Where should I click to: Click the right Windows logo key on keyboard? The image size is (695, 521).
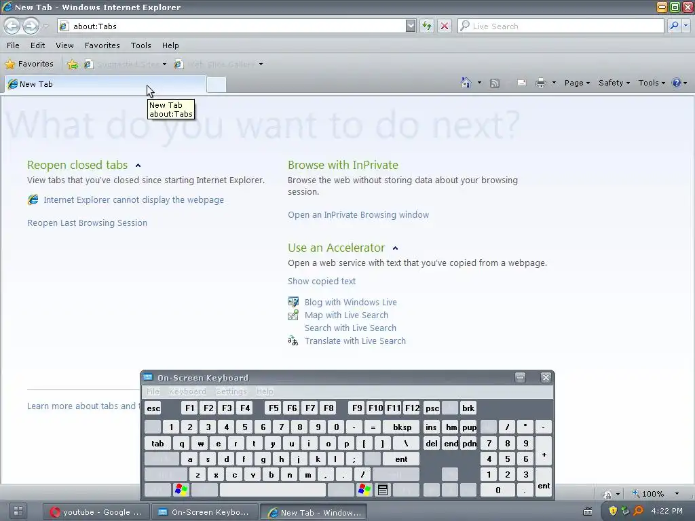click(x=364, y=490)
